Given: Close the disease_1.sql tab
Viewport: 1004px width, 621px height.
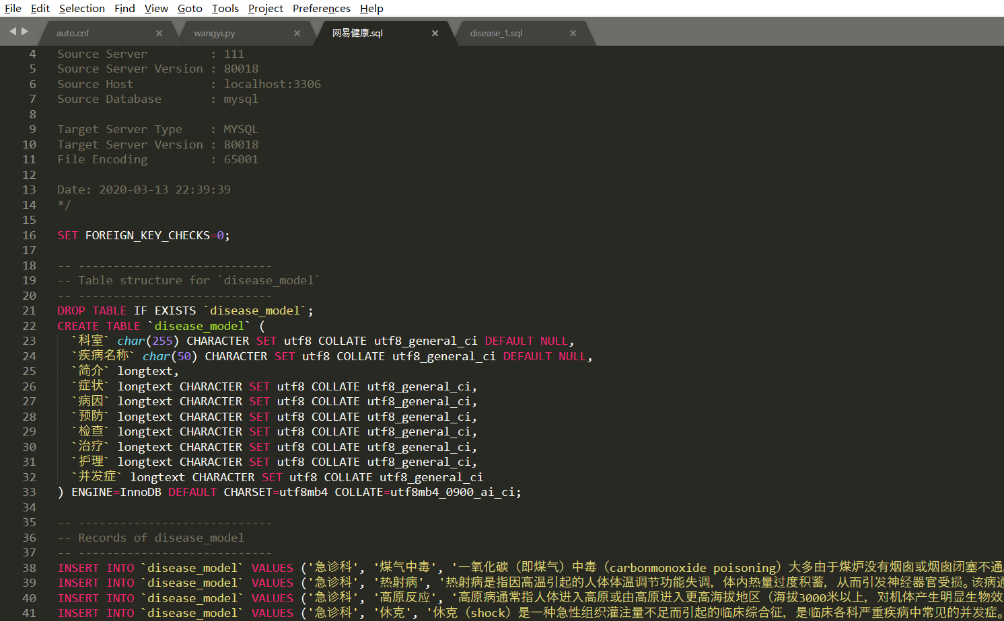Looking at the screenshot, I should (x=573, y=33).
